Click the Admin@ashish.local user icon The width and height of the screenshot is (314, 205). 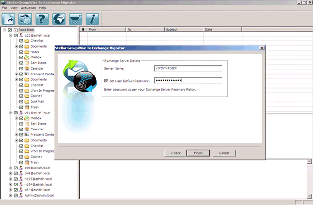point(21,195)
